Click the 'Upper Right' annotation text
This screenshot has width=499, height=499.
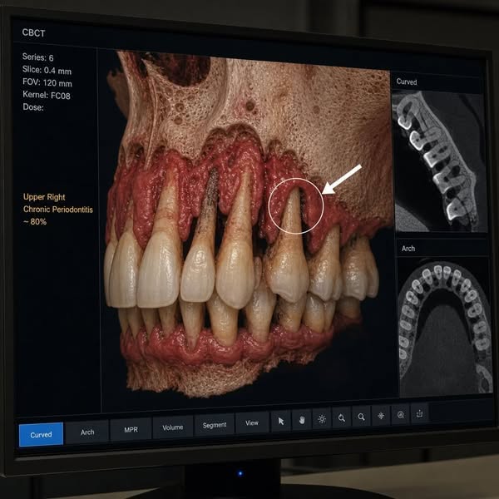(44, 197)
